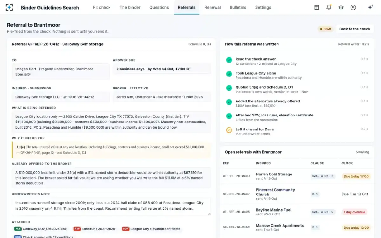Image resolution: width=381 pixels, height=238 pixels.
Task: Click reference QF-REF-26-0402
Action: 236,228
